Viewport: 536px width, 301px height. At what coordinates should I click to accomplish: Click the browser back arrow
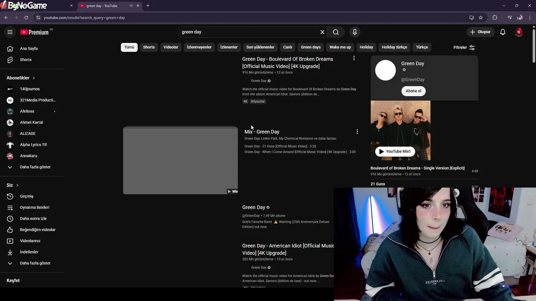[x=6, y=18]
